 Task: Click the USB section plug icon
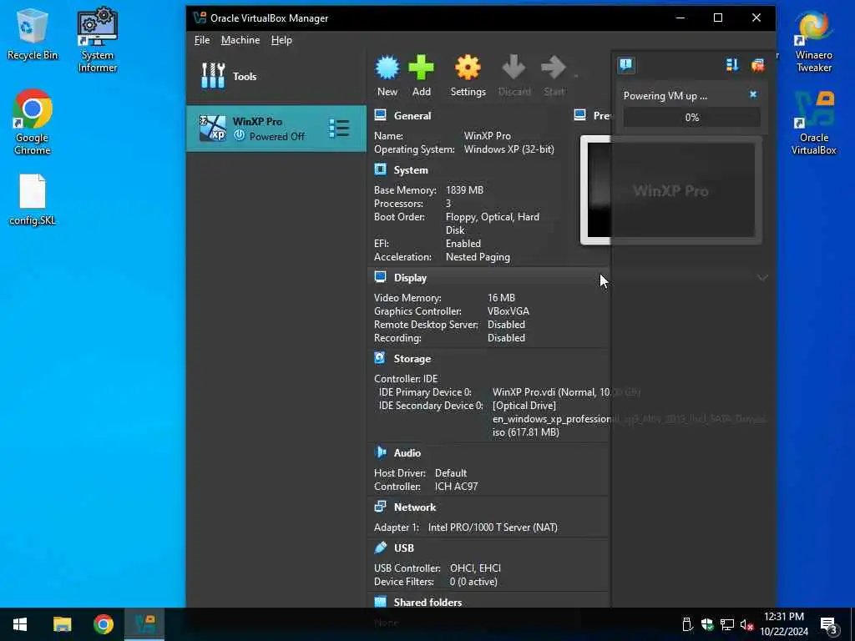pyautogui.click(x=381, y=548)
